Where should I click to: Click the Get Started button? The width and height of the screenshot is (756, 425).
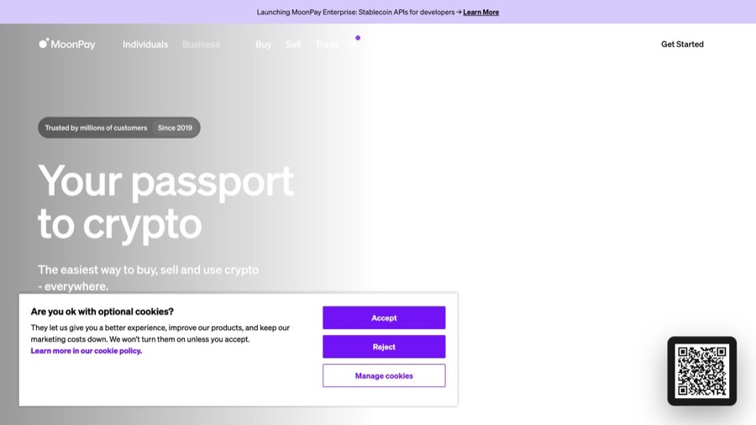[682, 45]
